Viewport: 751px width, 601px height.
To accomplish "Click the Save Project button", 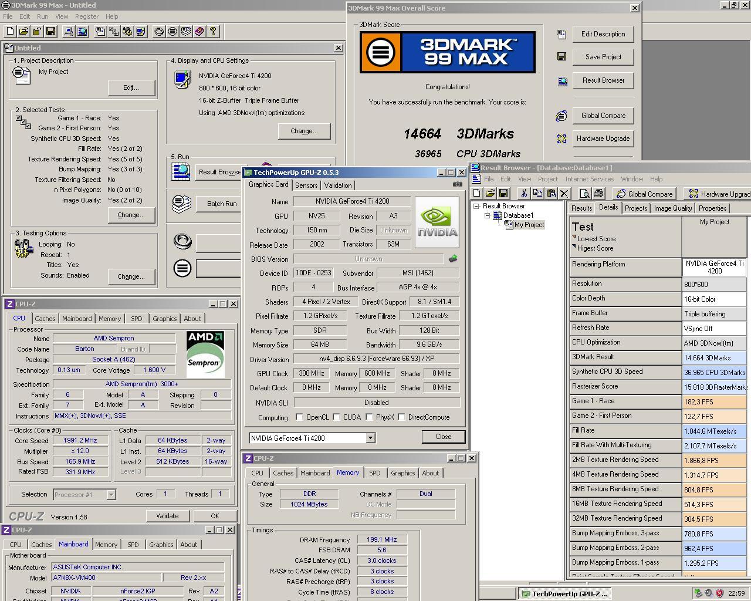I will click(603, 57).
